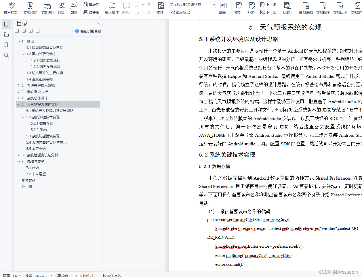Screen dimensions: 362x277
Task: Open the search magnifier in left sidebar
Action: pos(6,55)
